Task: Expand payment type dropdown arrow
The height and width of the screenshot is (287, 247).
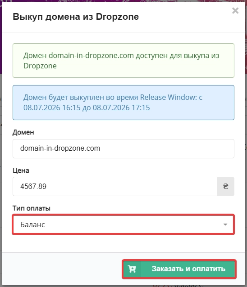Action: [x=225, y=224]
